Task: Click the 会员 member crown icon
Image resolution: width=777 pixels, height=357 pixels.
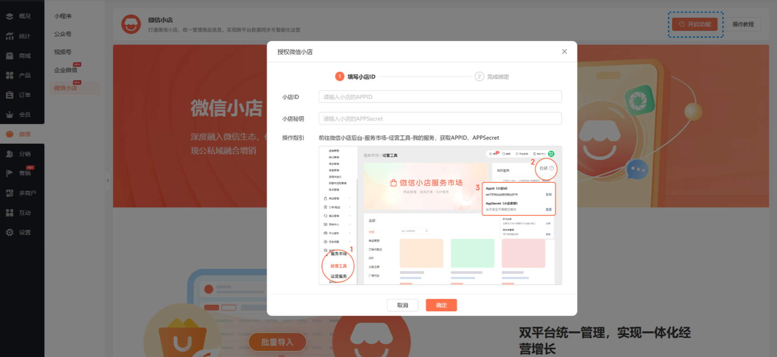Action: click(9, 114)
